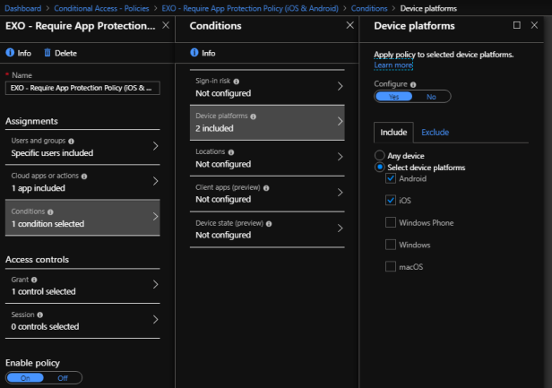Screen dimensions: 552x388
Task: Click the Info icon in Conditions panel
Action: (x=194, y=53)
